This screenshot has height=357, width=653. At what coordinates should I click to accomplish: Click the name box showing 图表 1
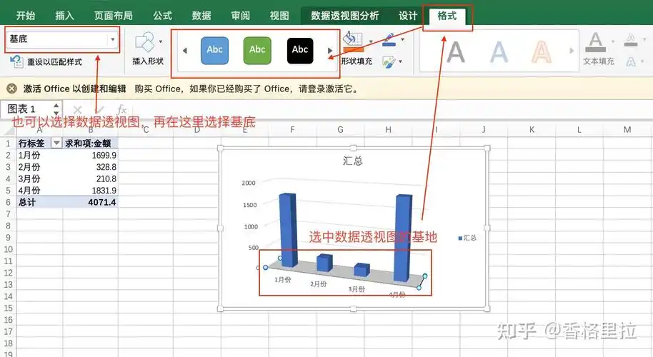(26, 109)
